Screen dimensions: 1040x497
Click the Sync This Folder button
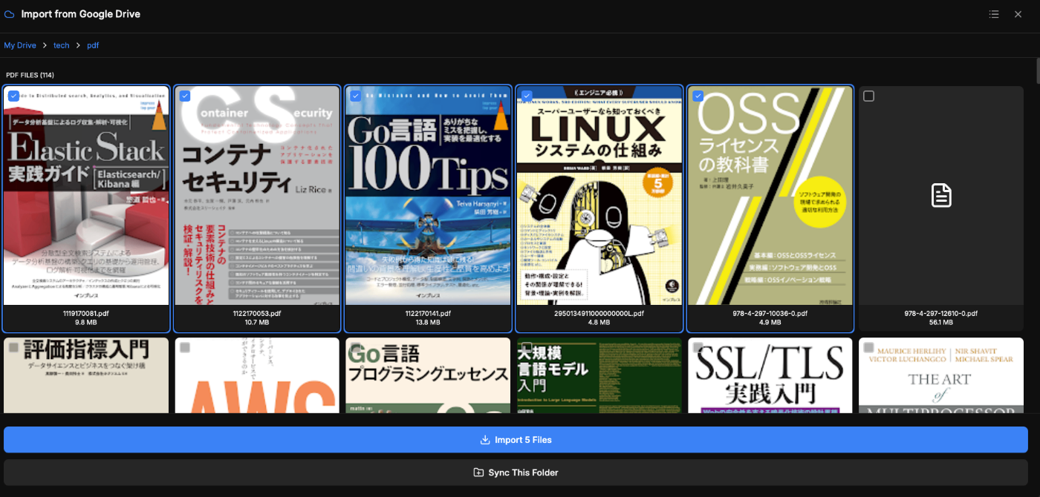pyautogui.click(x=516, y=472)
